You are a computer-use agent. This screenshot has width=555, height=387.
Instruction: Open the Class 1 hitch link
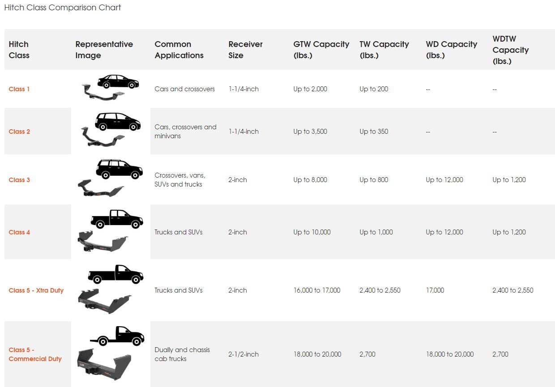(19, 89)
